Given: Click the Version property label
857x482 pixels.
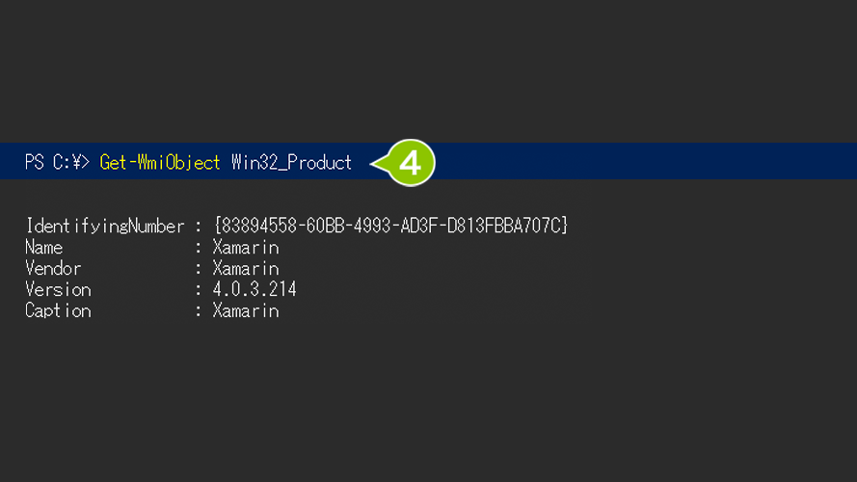Looking at the screenshot, I should (x=58, y=289).
